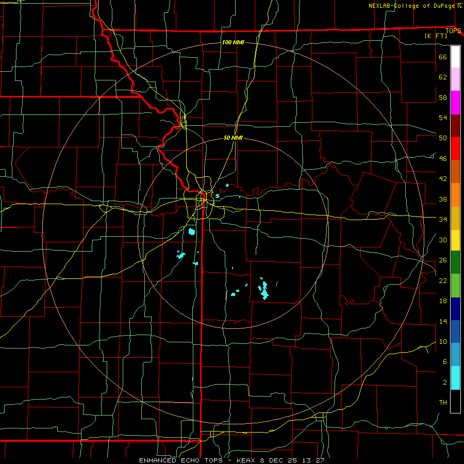Click the 'TH' threshold legend label

[x=443, y=403]
